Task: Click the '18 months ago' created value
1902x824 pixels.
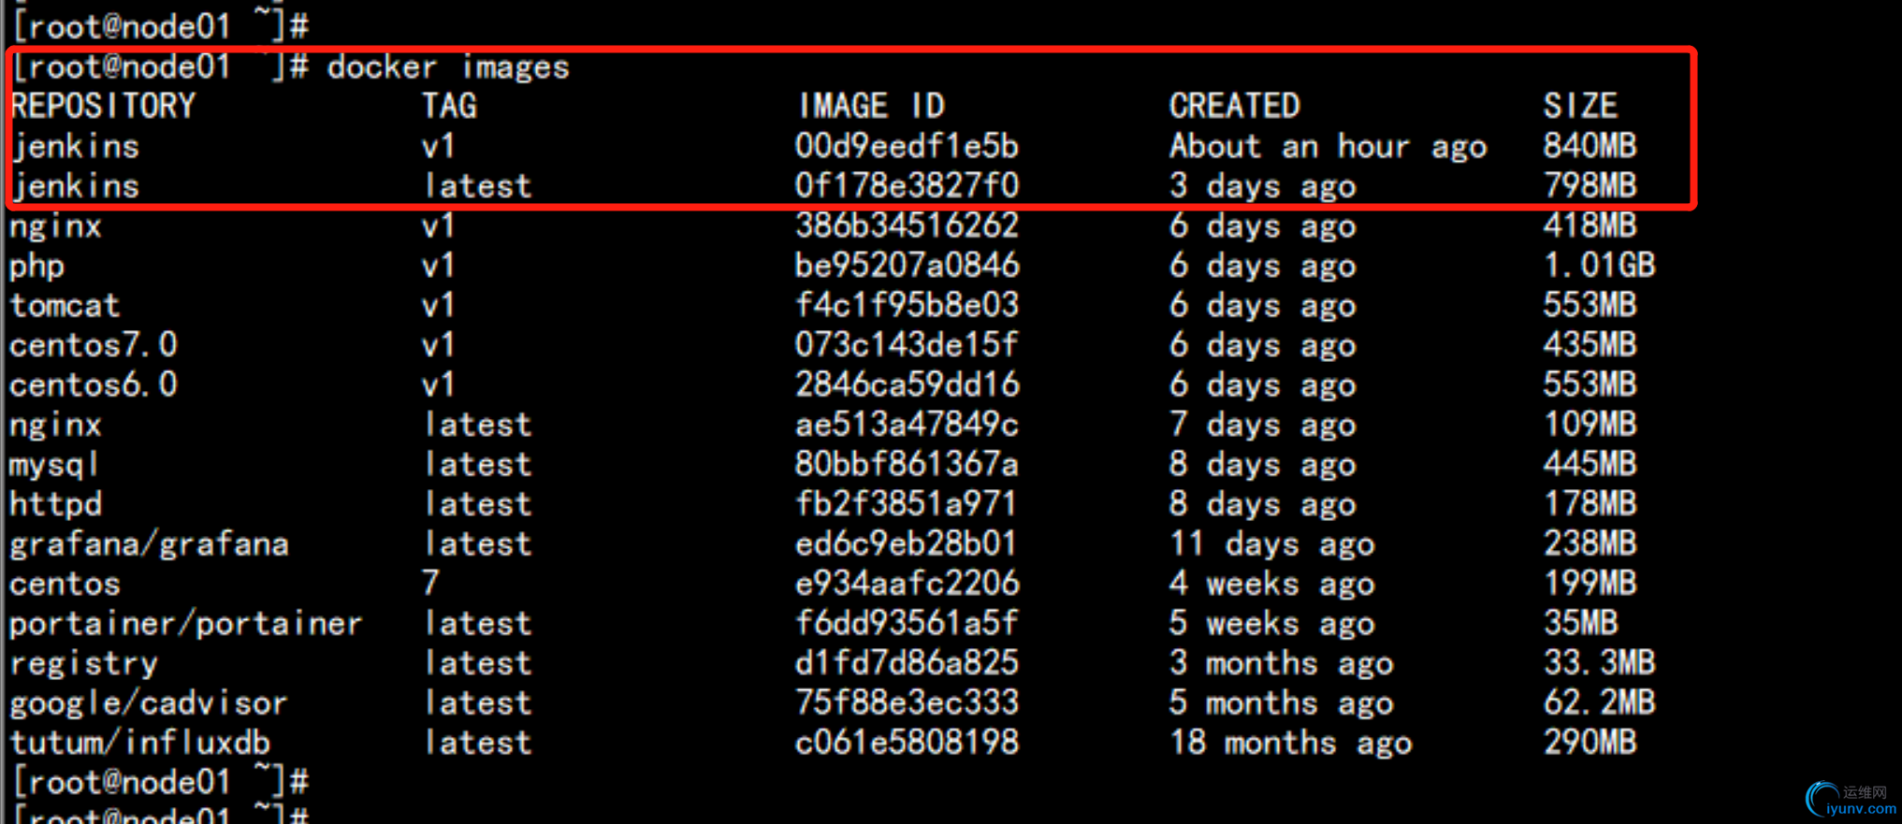Action: (x=1290, y=744)
